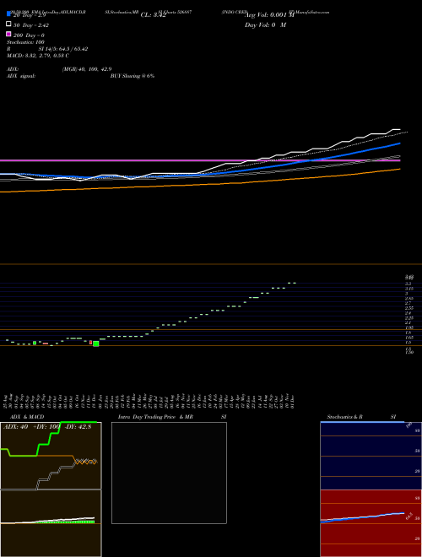
Task: Select the '50 Day = 2.42' label
Action: pos(31,25)
